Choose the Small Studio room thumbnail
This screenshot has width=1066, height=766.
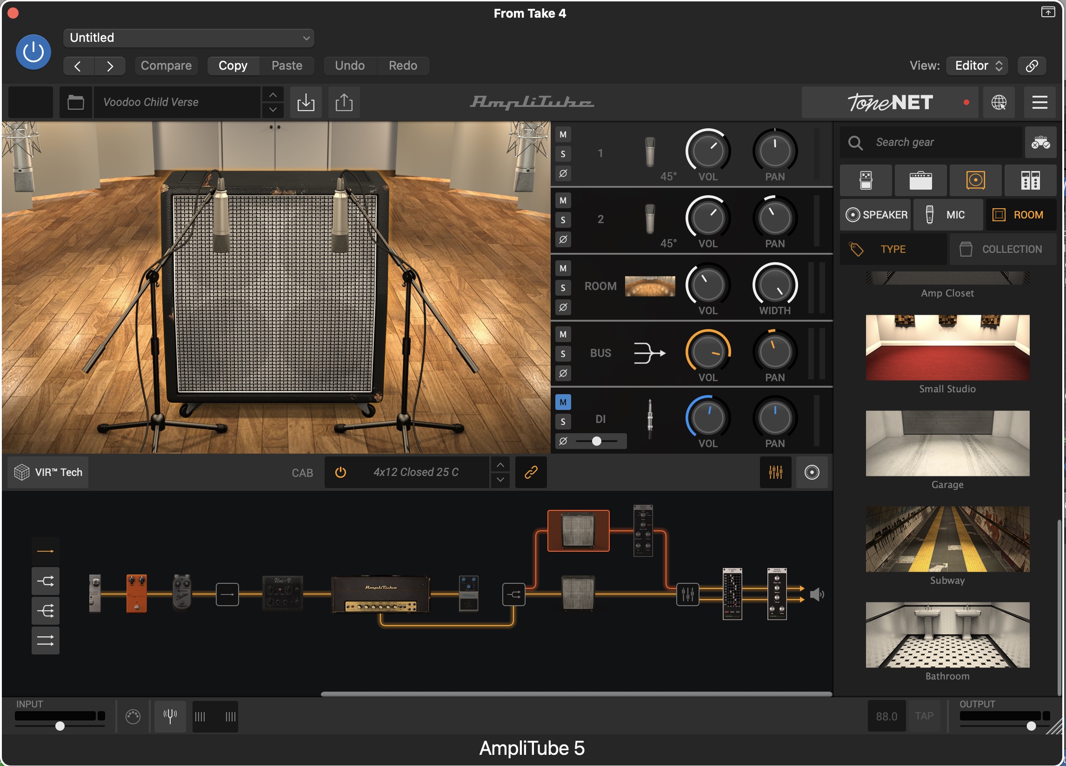tap(947, 348)
